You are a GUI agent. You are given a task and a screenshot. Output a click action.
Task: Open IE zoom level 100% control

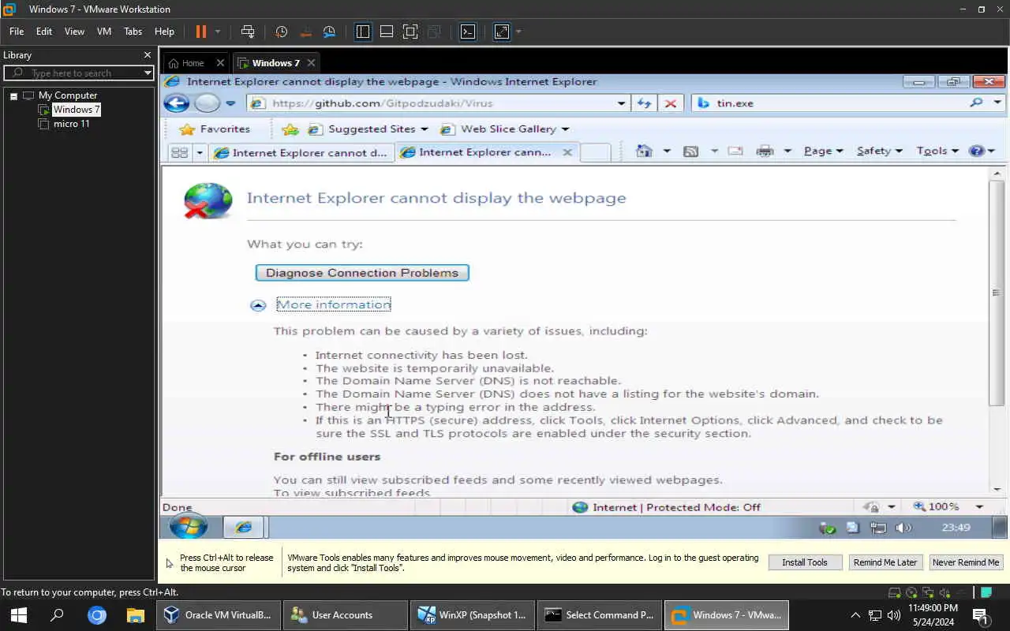point(948,507)
